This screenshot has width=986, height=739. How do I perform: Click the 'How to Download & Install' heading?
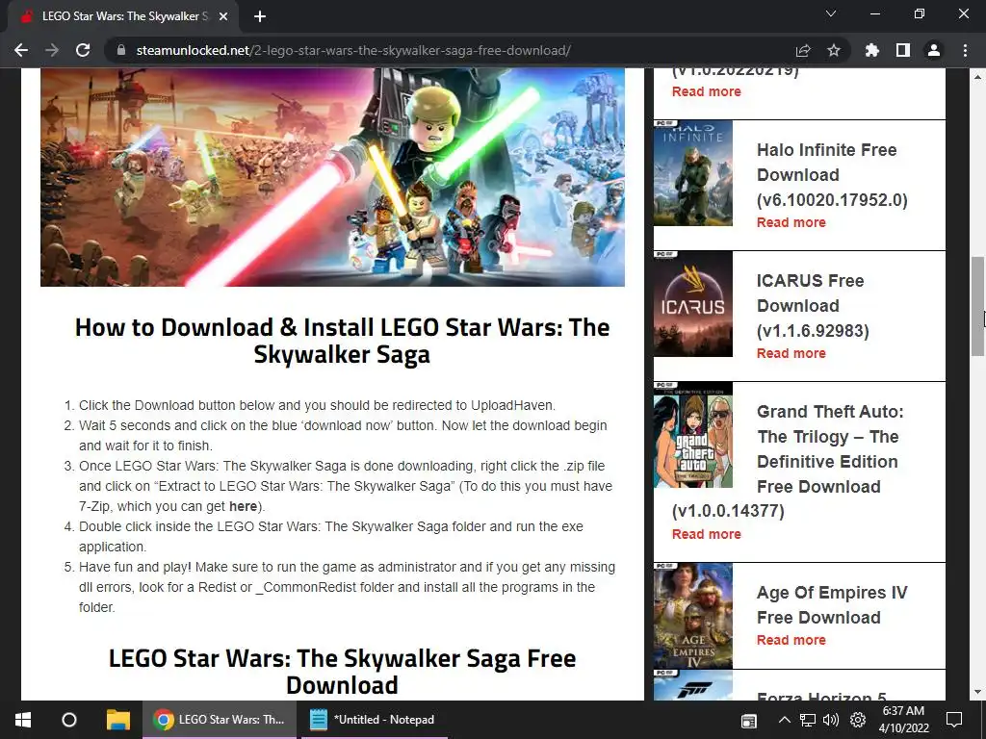click(x=342, y=341)
